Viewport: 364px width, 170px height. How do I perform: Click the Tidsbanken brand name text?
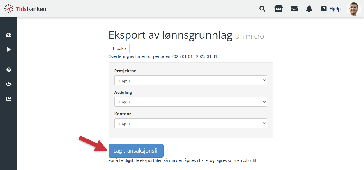click(31, 9)
